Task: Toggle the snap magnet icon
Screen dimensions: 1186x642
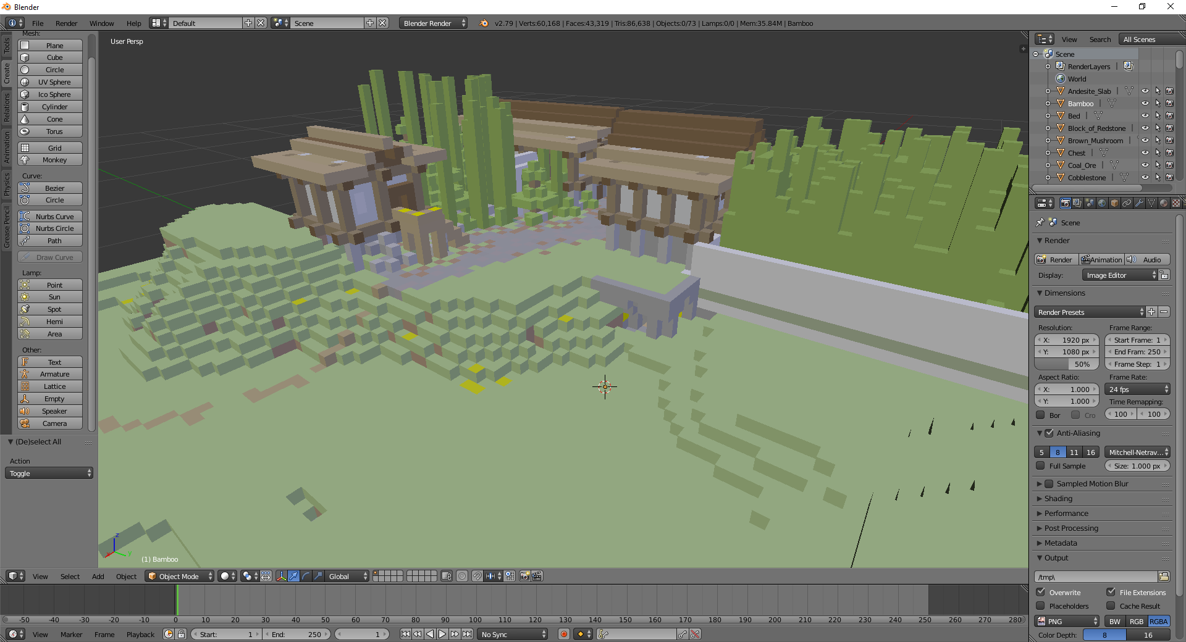Action: 477,576
